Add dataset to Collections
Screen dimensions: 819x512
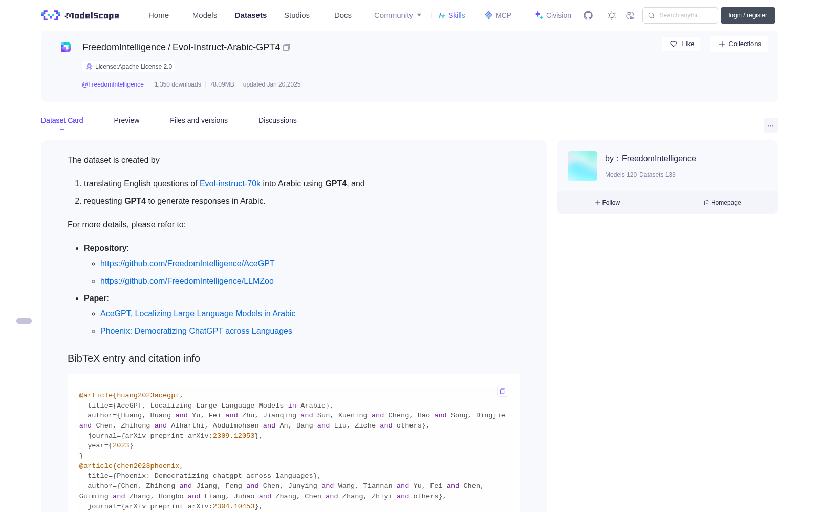[x=739, y=44]
